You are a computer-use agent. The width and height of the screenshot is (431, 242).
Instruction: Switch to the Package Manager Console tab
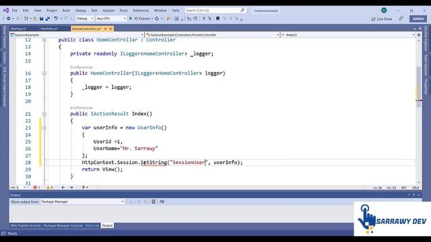[63, 226]
